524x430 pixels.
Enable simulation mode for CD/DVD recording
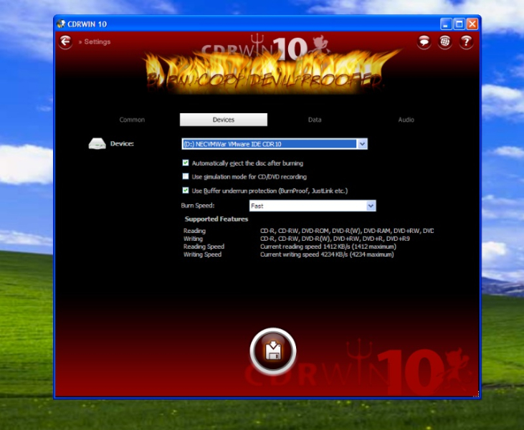(186, 176)
